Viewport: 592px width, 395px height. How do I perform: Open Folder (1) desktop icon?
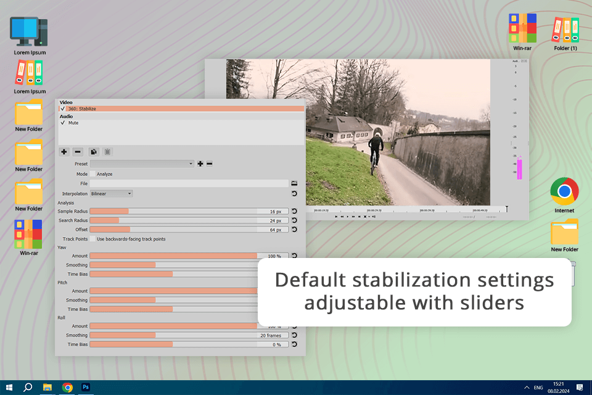point(565,34)
